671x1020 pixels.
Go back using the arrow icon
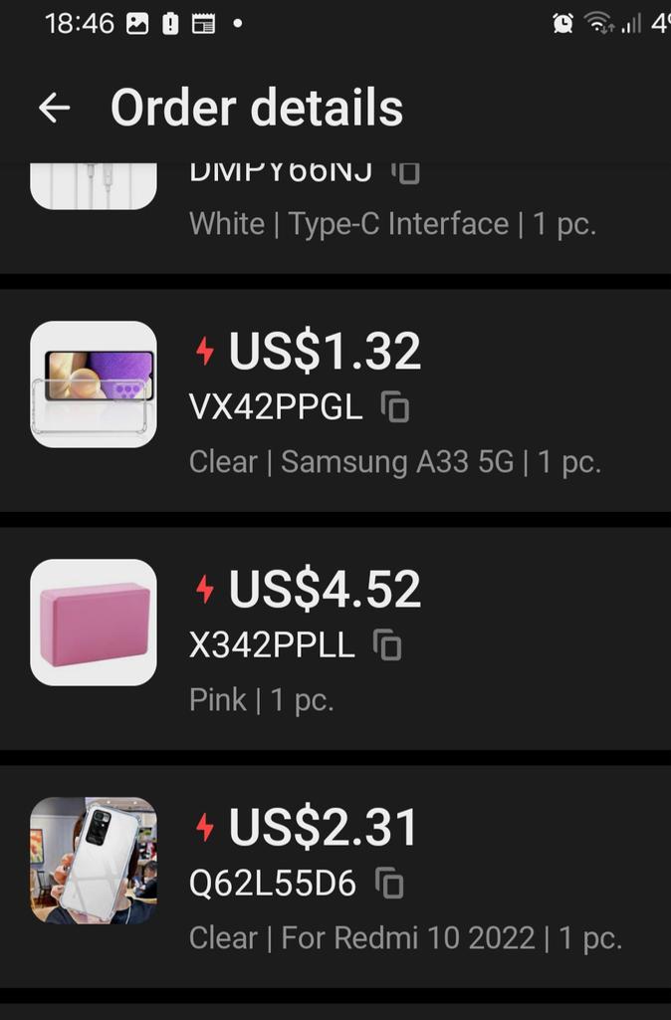pos(54,108)
